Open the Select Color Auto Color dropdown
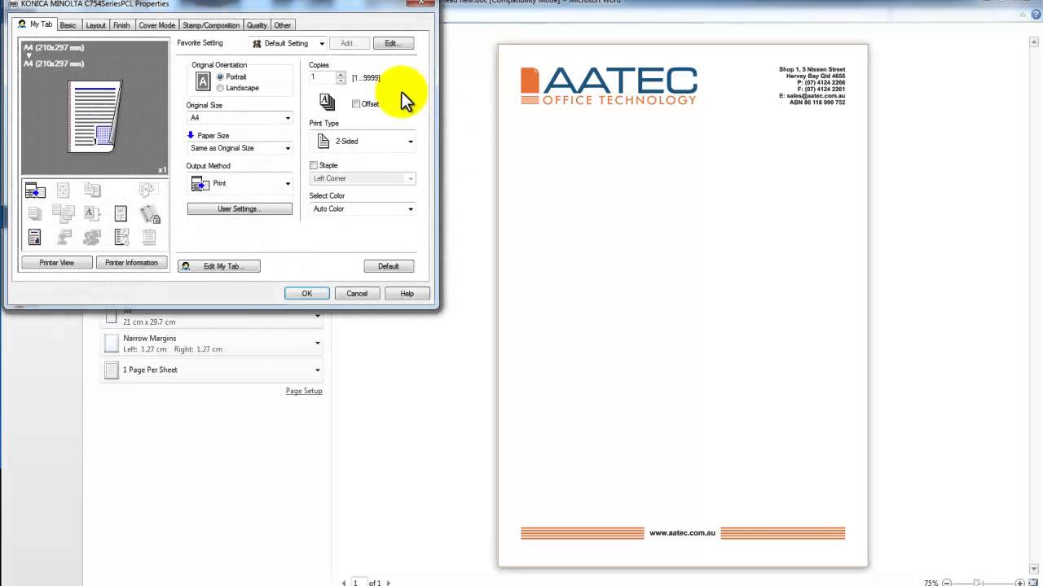 363,209
